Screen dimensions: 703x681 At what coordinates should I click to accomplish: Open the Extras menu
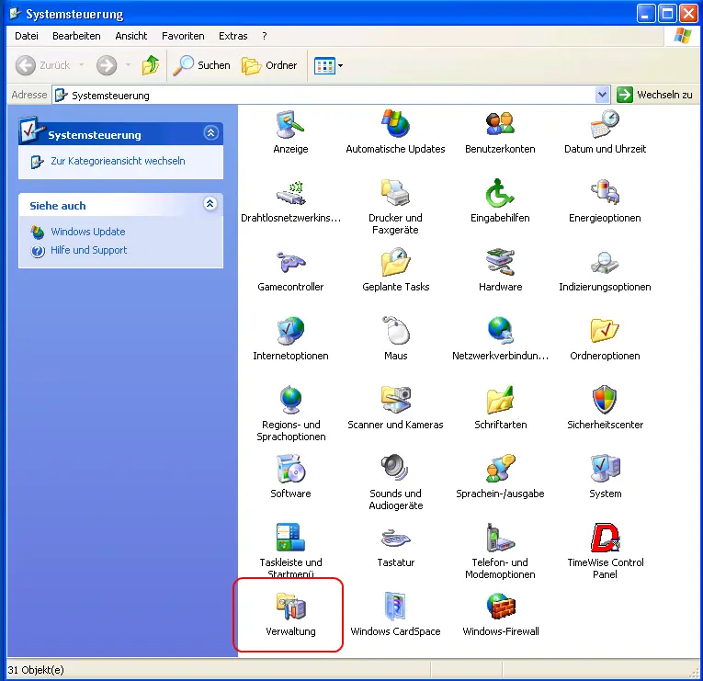pos(232,36)
